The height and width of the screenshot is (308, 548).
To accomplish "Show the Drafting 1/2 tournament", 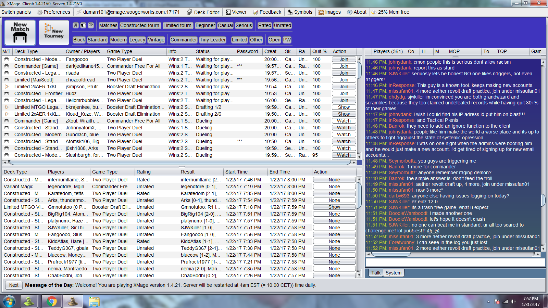I will [344, 107].
